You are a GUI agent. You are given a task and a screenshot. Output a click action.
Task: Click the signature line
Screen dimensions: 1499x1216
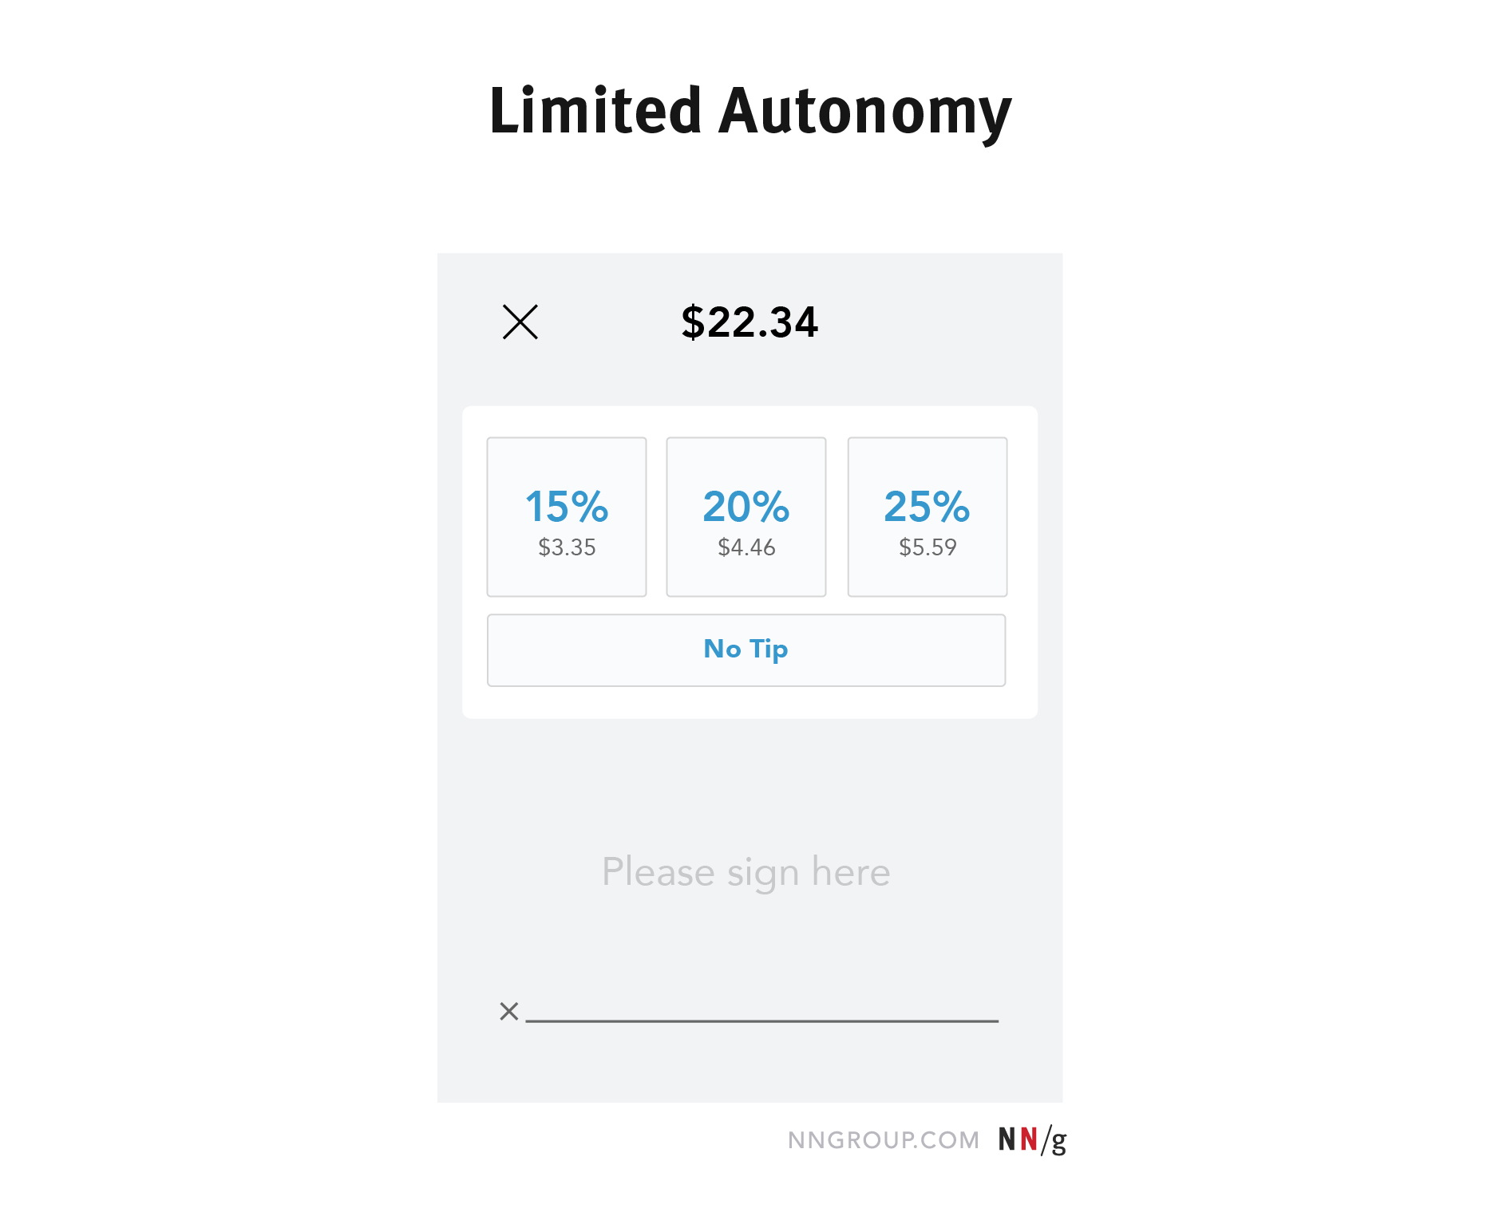click(x=761, y=1020)
